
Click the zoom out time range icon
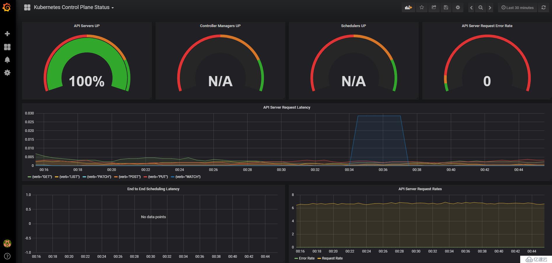(481, 8)
